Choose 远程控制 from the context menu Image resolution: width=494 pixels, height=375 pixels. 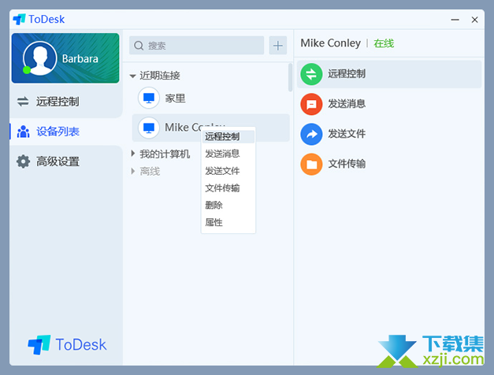pyautogui.click(x=223, y=136)
